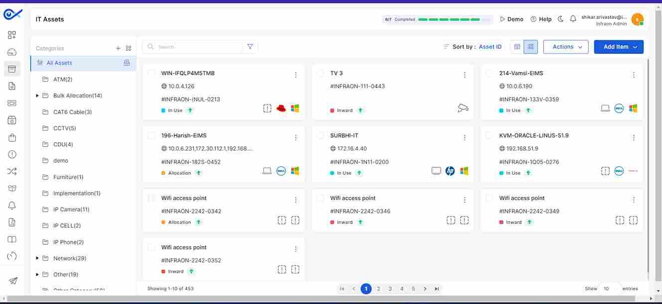Click the paper plane sidebar icon
This screenshot has width=662, height=304.
[13, 281]
